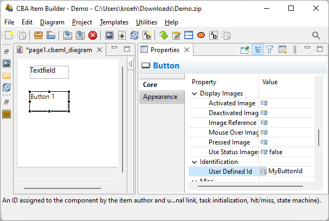Screen dimensions: 329x221
Task: Switch to the Appearance tab
Action: coord(160,97)
